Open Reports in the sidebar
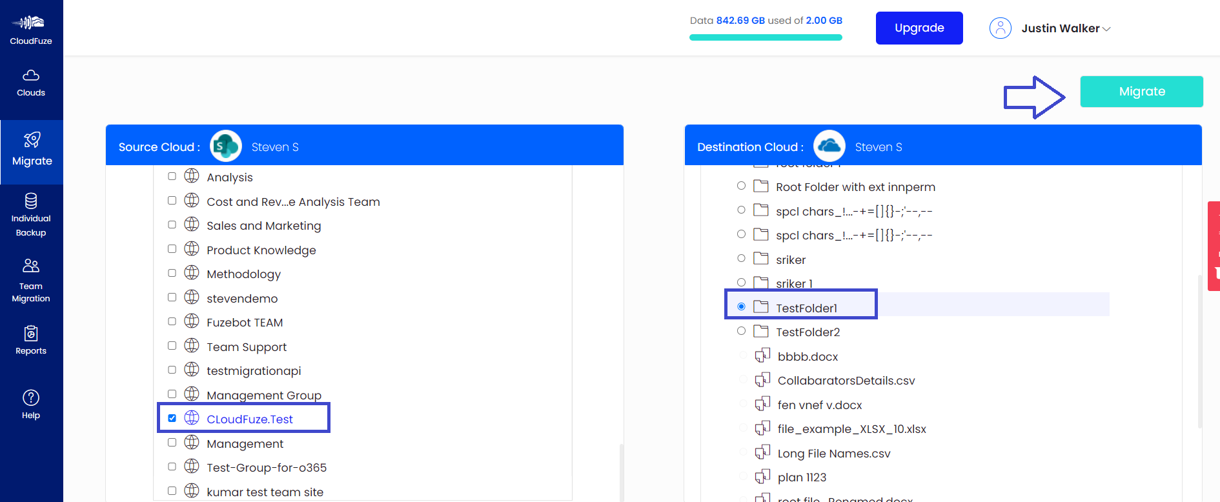The width and height of the screenshot is (1220, 502). click(31, 341)
